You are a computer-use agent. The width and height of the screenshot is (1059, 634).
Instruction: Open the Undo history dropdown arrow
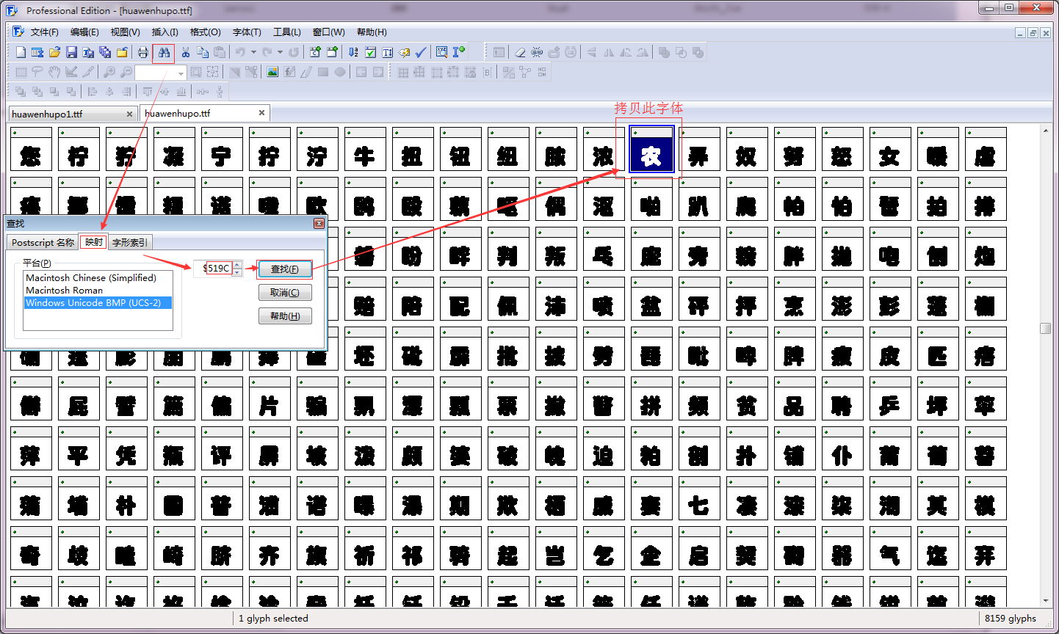click(x=253, y=52)
